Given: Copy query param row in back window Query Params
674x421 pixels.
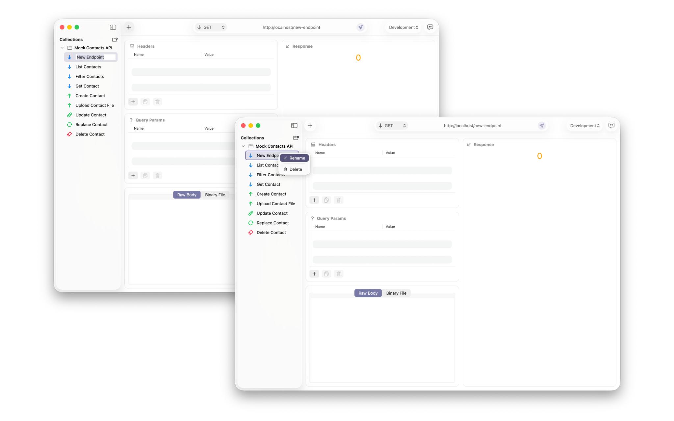Looking at the screenshot, I should (x=145, y=175).
